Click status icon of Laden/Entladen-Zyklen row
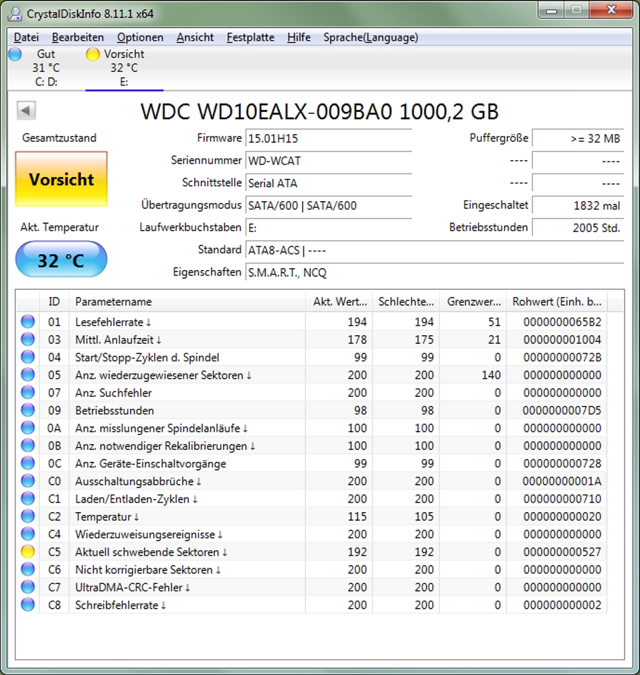Viewport: 640px width, 675px height. point(28,499)
